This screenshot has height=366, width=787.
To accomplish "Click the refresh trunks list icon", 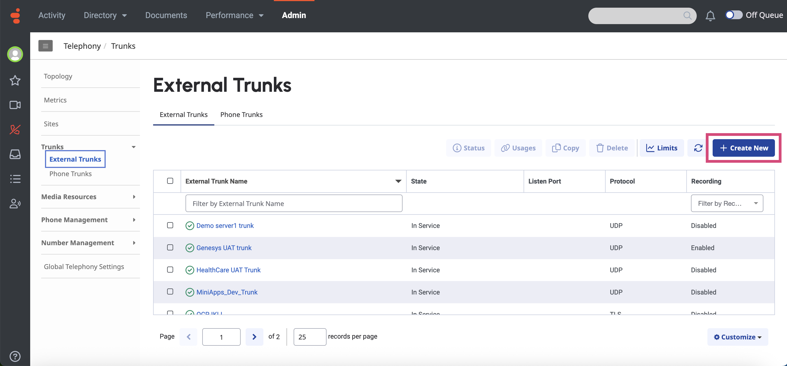I will click(x=698, y=148).
